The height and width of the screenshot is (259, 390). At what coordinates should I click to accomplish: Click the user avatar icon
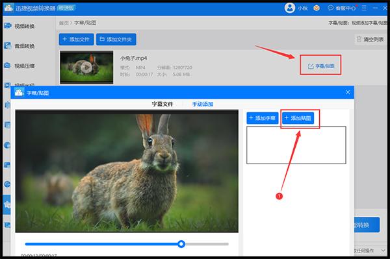290,8
